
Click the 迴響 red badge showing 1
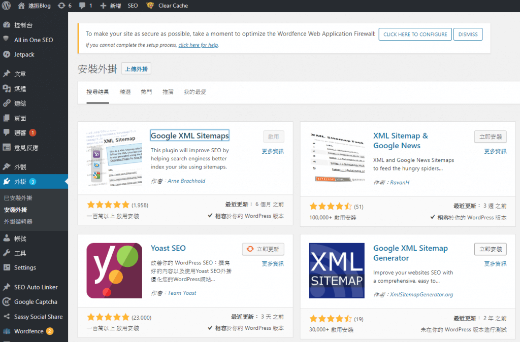pyautogui.click(x=32, y=132)
